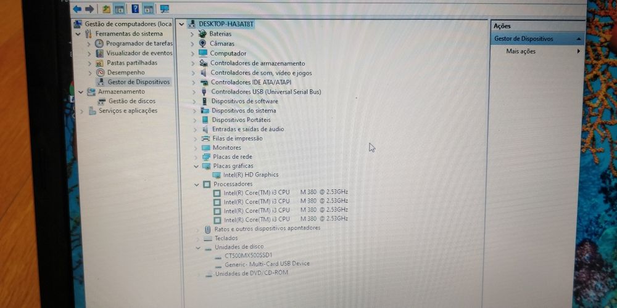Select first Intel Core i3 CPU entry

tap(286, 192)
